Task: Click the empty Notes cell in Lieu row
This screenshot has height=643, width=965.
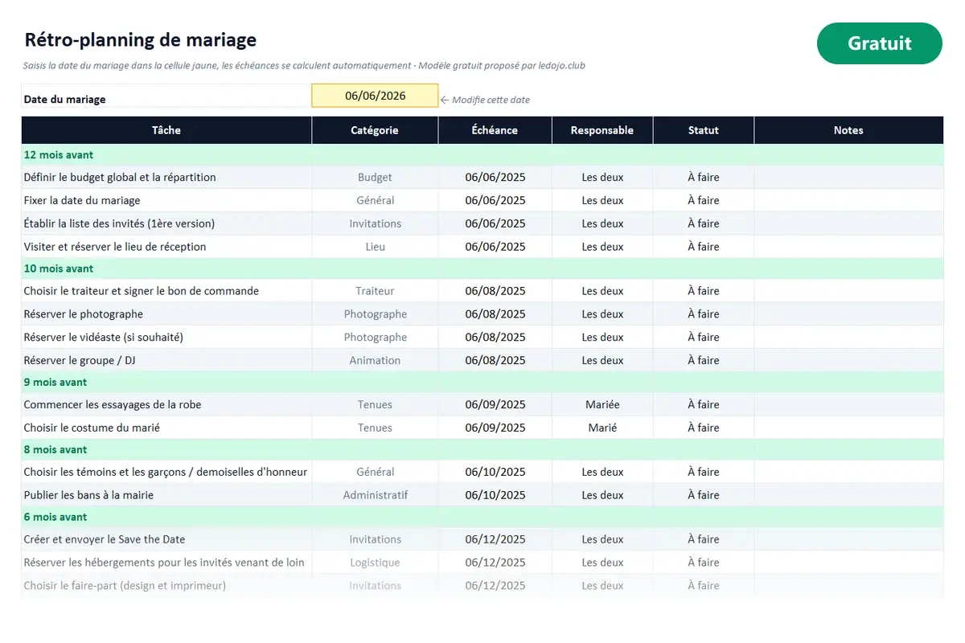Action: [x=848, y=247]
